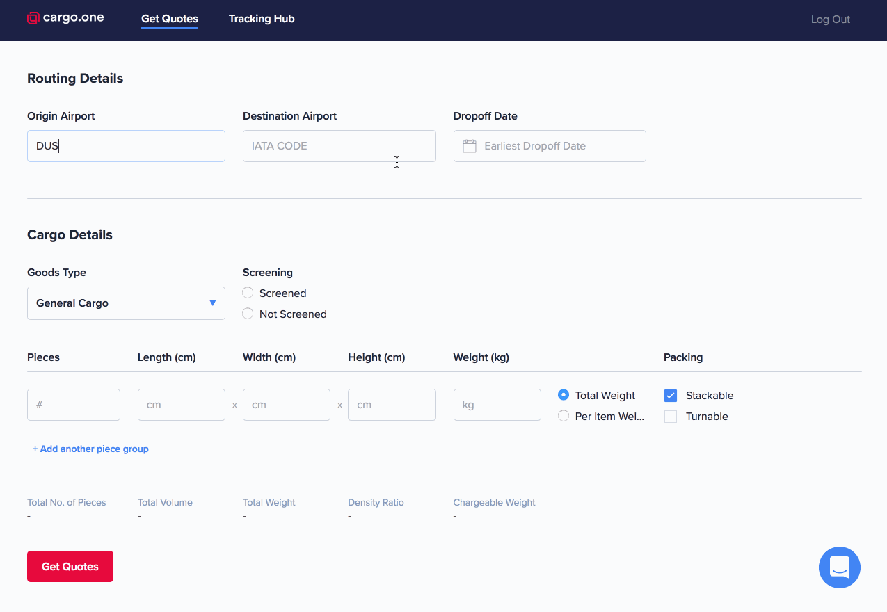The height and width of the screenshot is (612, 887).
Task: Open the General Cargo goods type selector
Action: [x=126, y=303]
